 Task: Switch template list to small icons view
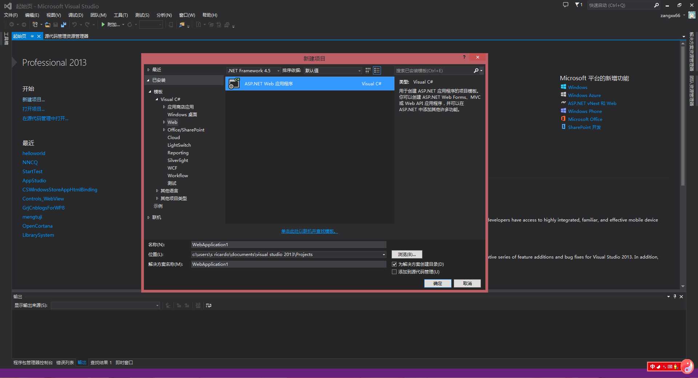point(368,70)
